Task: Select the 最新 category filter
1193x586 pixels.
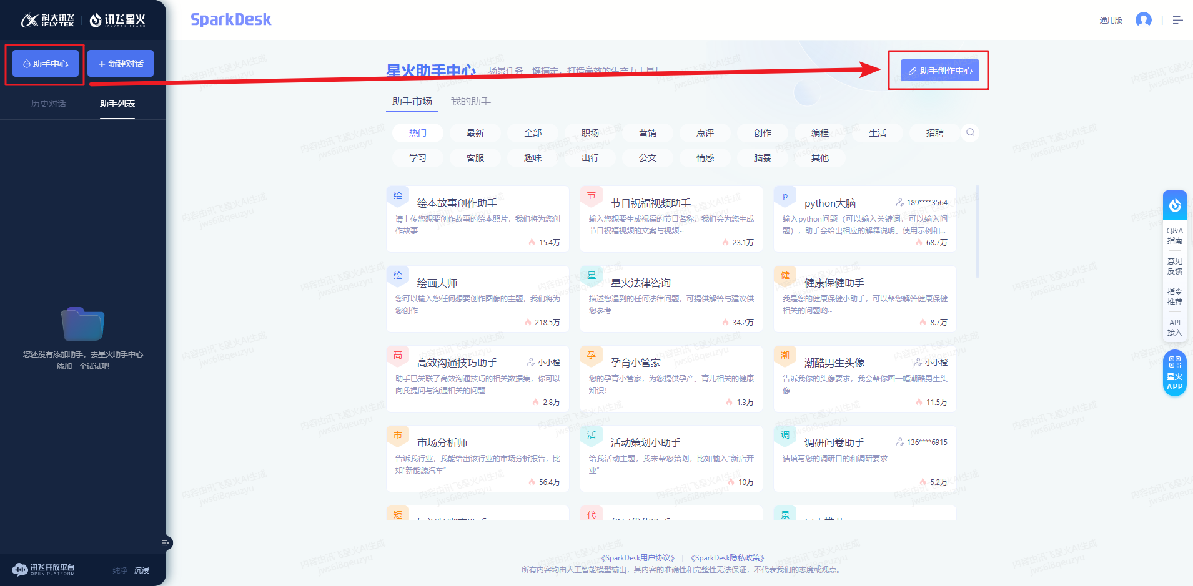Action: coord(475,133)
